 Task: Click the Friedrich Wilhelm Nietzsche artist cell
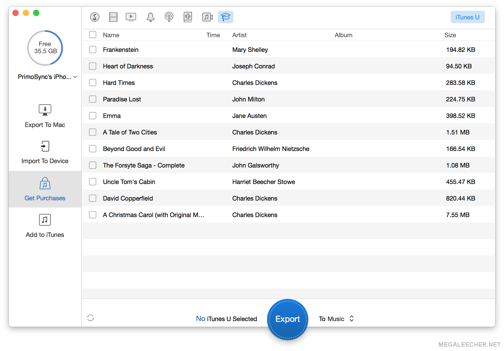click(271, 149)
